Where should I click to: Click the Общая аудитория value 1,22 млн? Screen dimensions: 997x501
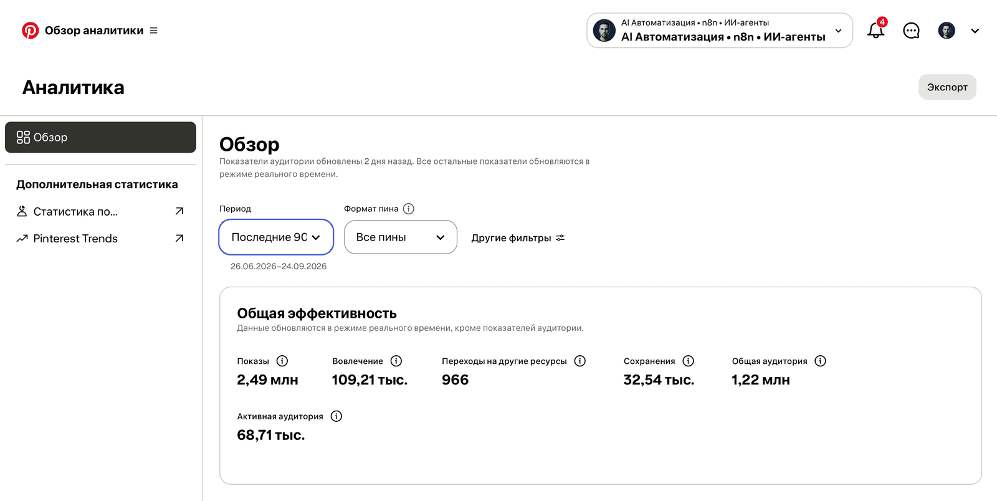tap(761, 380)
